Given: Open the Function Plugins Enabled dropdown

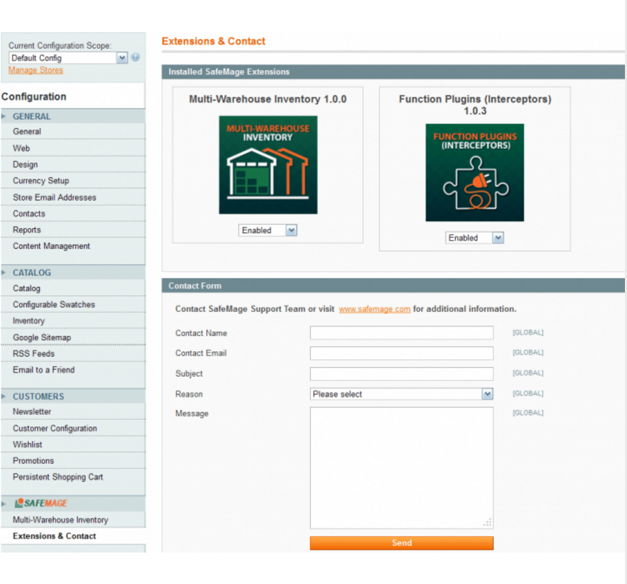Looking at the screenshot, I should (475, 237).
